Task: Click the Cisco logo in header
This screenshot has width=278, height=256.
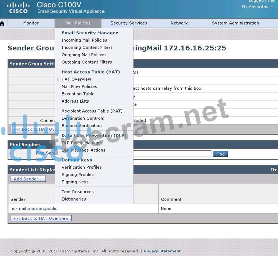Action: [x=18, y=8]
